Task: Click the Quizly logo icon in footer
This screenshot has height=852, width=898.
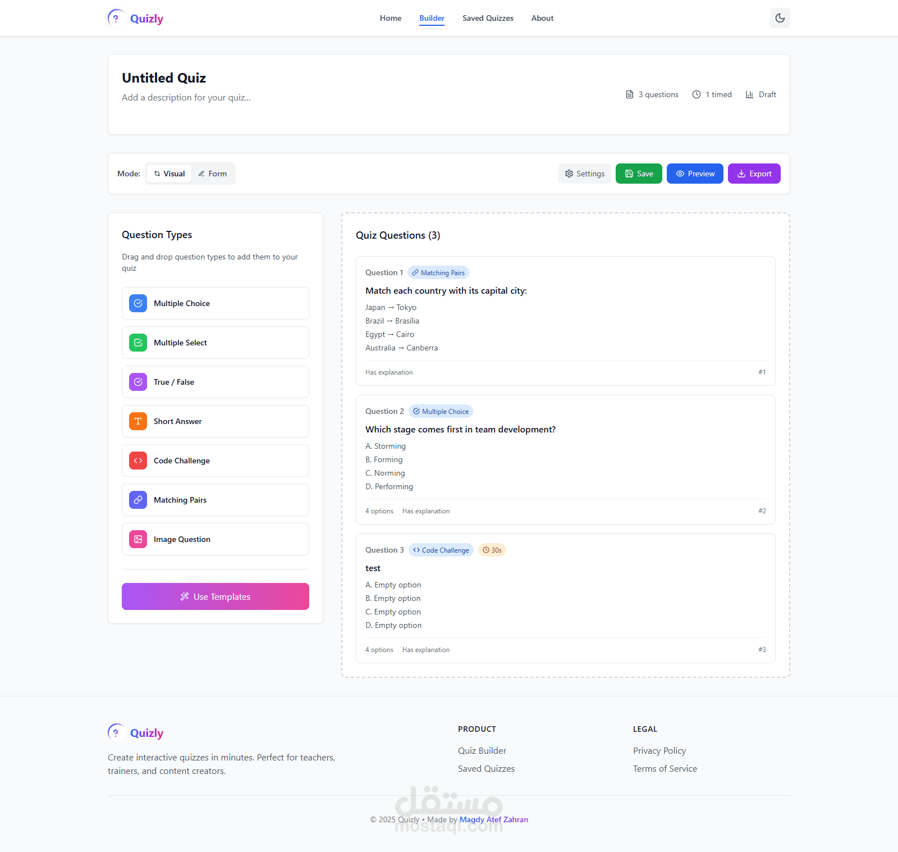Action: pyautogui.click(x=116, y=732)
